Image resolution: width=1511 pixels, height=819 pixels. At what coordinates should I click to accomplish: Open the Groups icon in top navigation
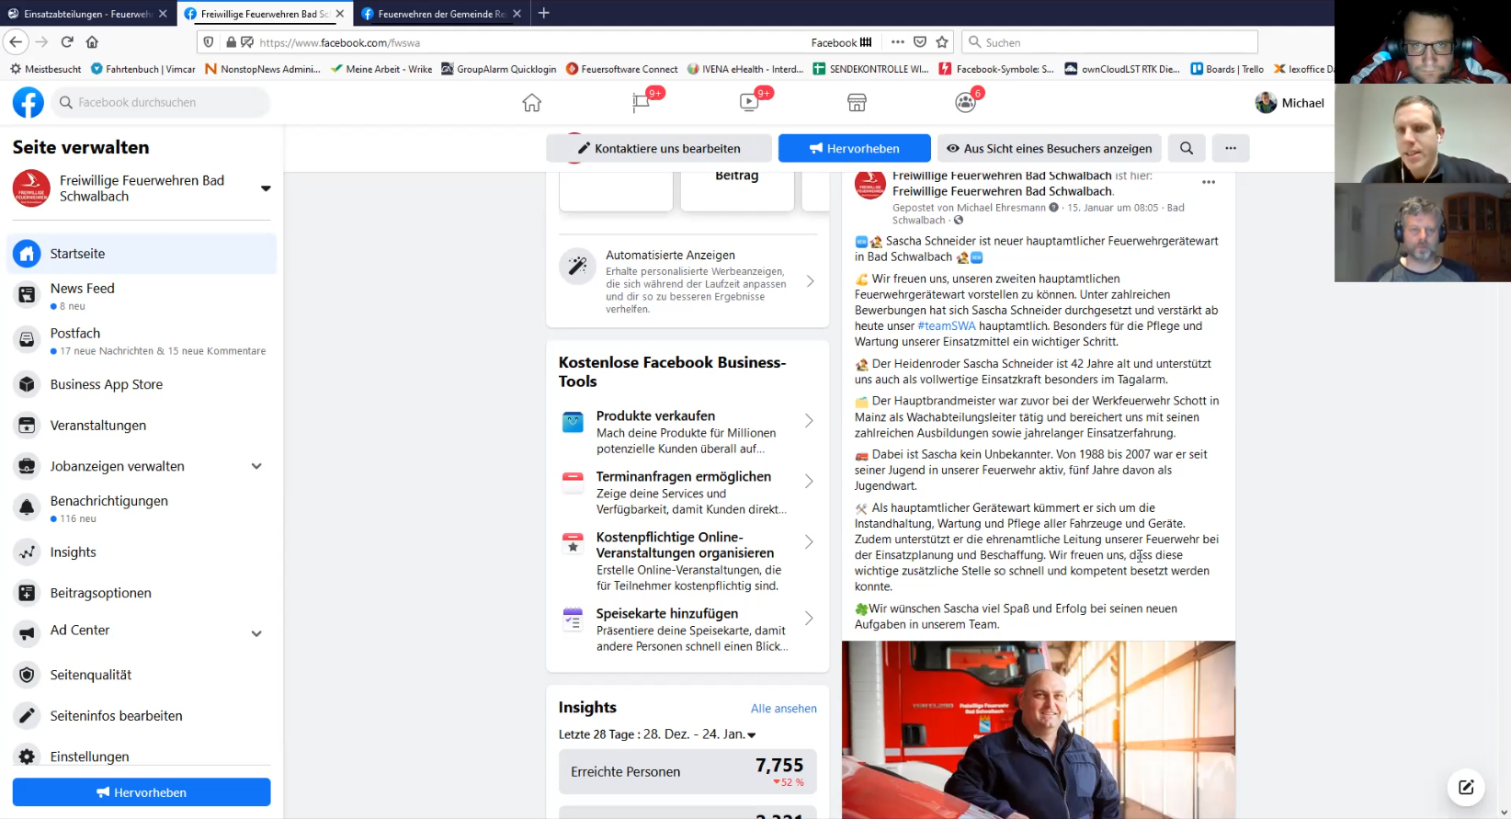click(965, 103)
